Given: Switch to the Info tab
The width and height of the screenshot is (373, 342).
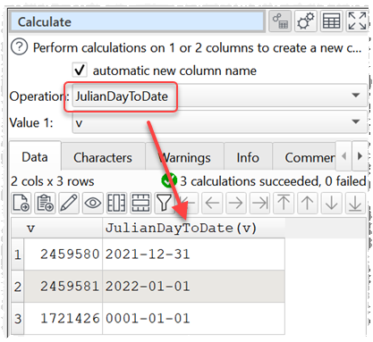Looking at the screenshot, I should pos(248,157).
